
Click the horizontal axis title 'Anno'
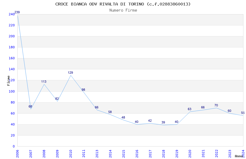click(x=239, y=156)
